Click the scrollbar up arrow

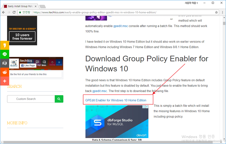point(224,18)
